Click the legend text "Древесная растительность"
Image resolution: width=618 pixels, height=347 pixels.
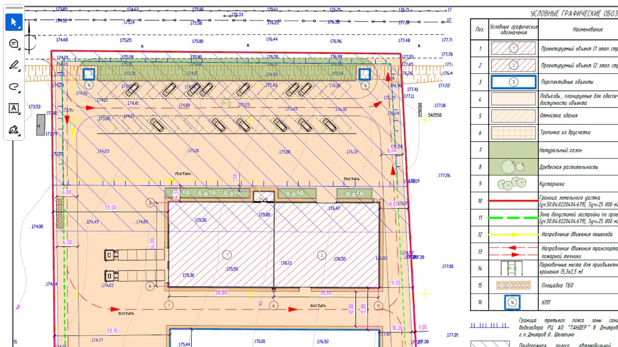(569, 167)
